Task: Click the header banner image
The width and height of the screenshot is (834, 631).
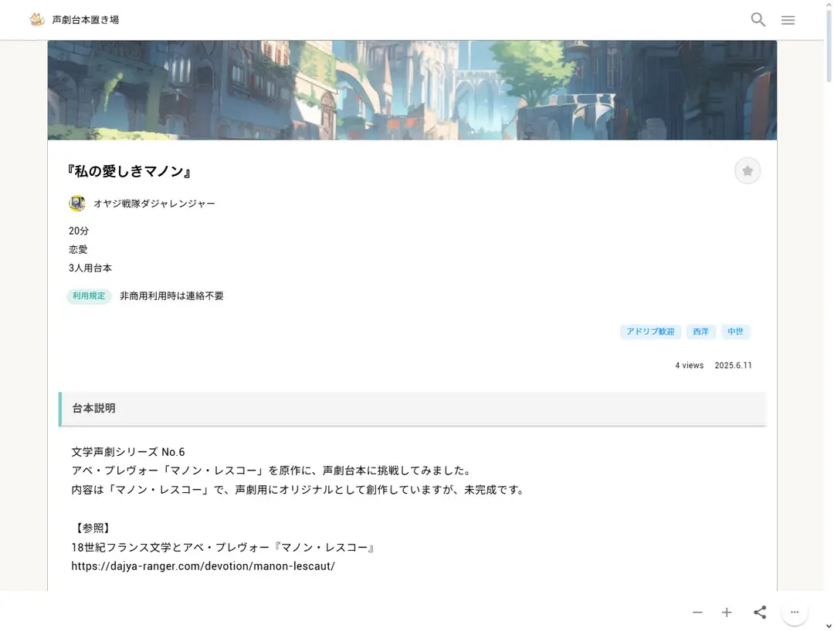Action: click(x=412, y=90)
